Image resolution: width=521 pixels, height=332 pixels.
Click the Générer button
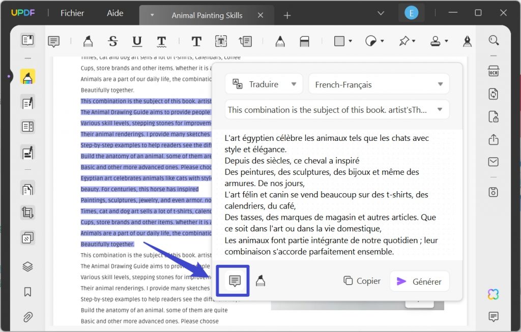[x=419, y=282]
